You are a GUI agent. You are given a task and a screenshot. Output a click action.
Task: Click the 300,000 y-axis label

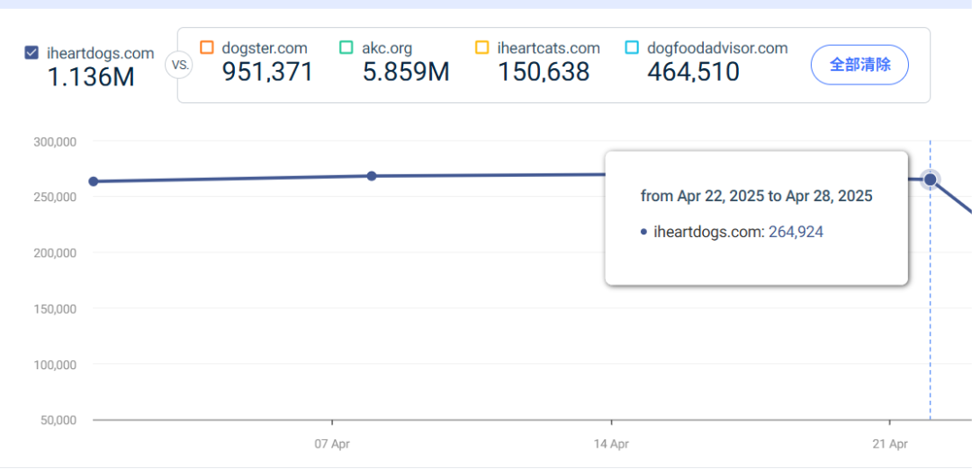point(55,141)
